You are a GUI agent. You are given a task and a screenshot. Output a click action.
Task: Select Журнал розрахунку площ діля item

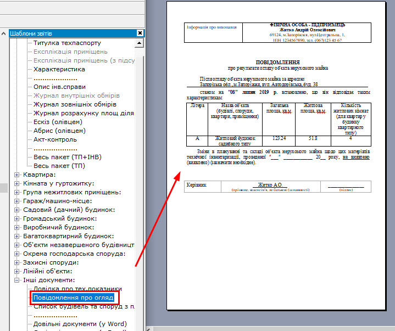click(84, 113)
